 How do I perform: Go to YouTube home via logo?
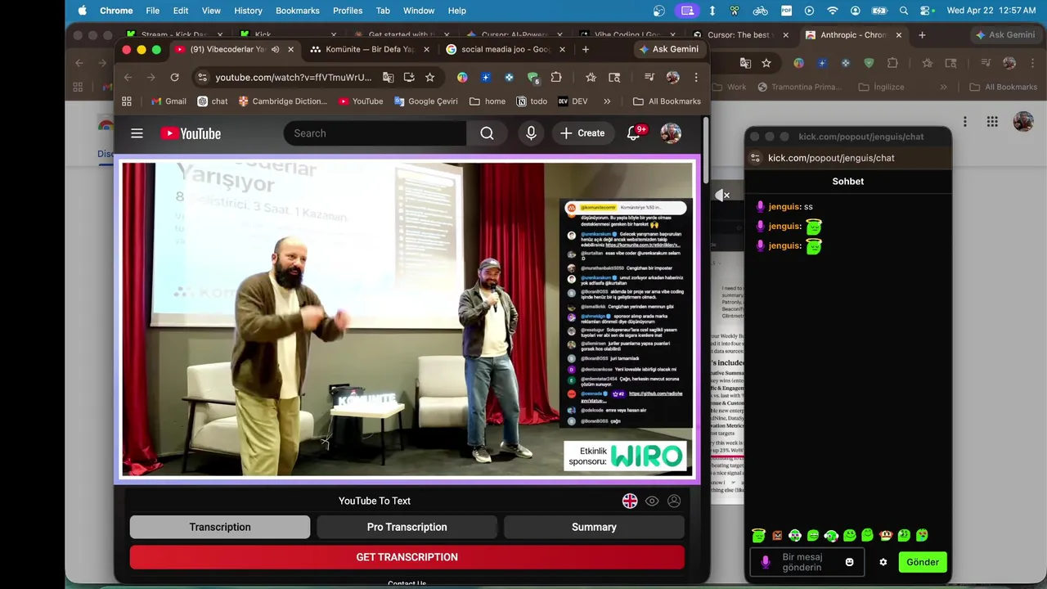click(191, 133)
